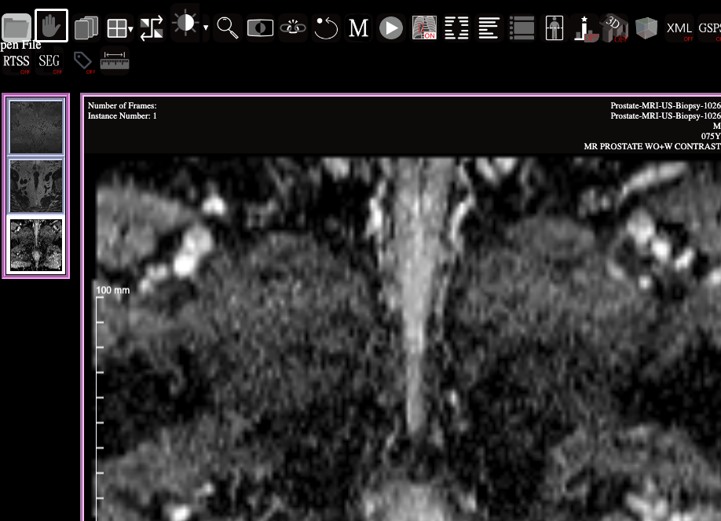Click the counterclockwise reset arrow icon
This screenshot has height=521, width=721.
tap(325, 28)
